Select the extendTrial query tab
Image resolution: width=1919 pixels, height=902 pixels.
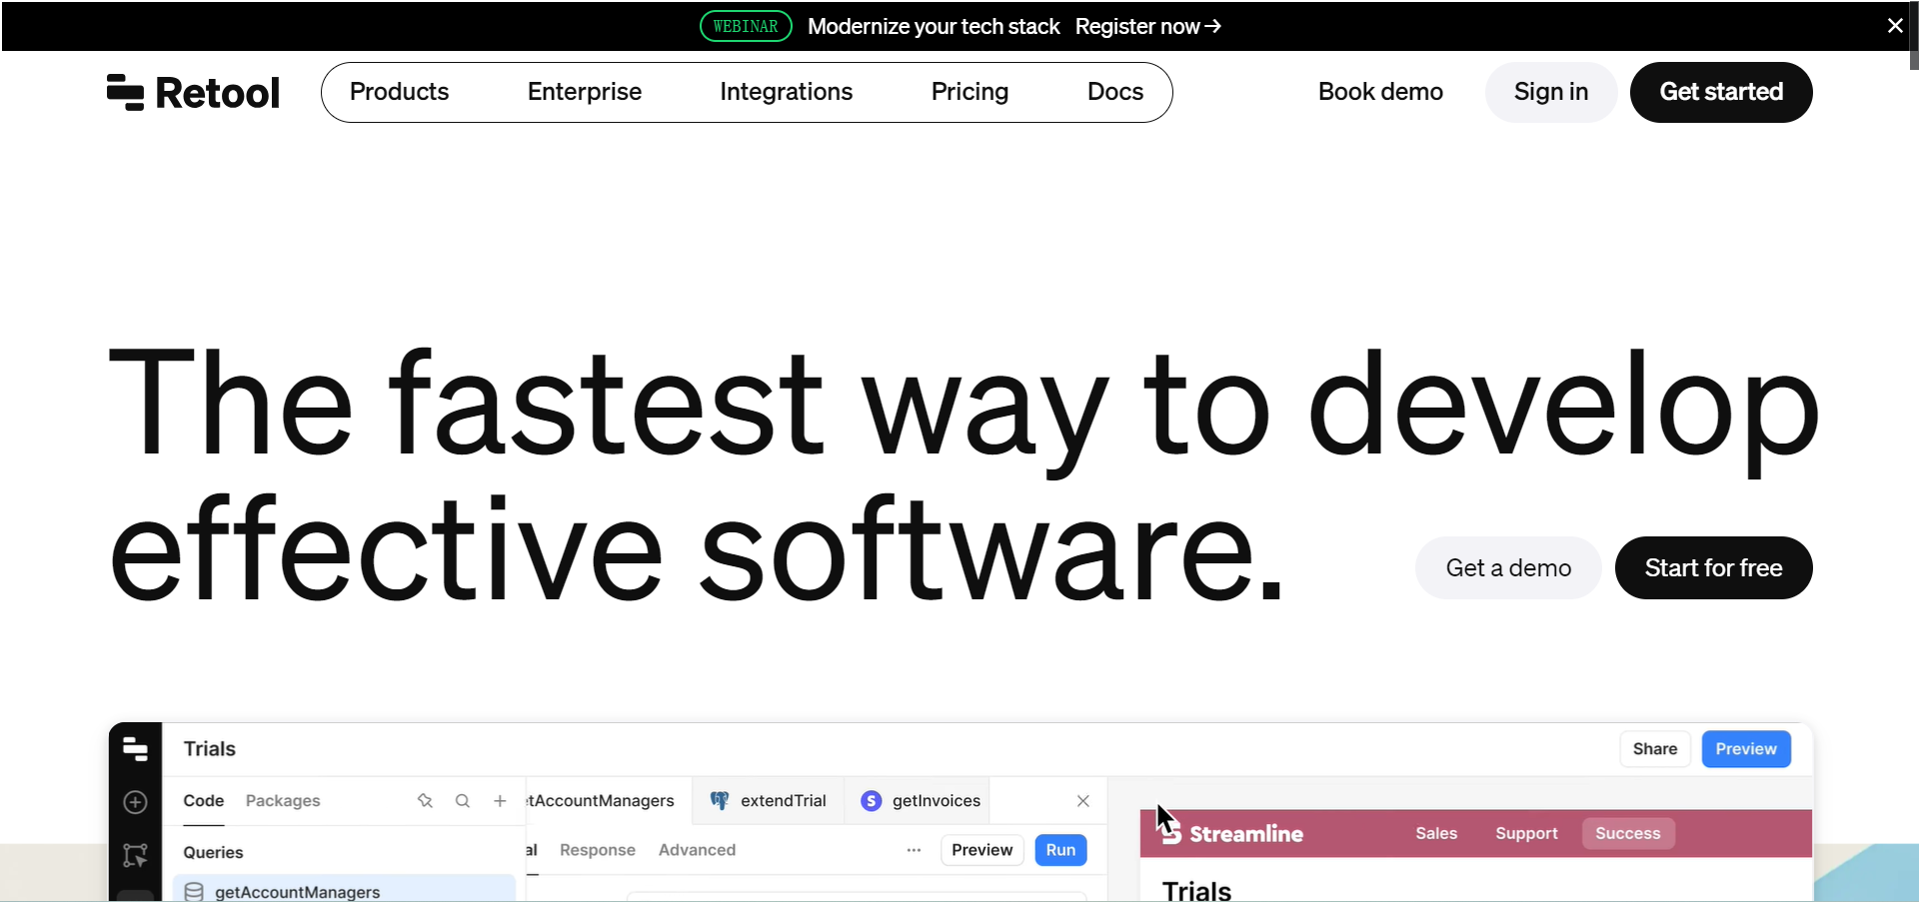pyautogui.click(x=769, y=801)
